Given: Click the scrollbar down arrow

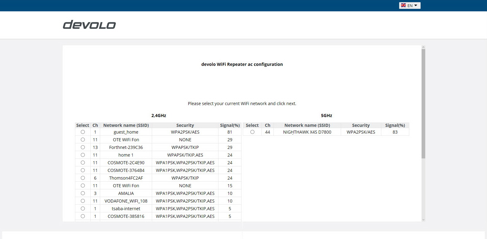Looking at the screenshot, I should click(x=423, y=220).
